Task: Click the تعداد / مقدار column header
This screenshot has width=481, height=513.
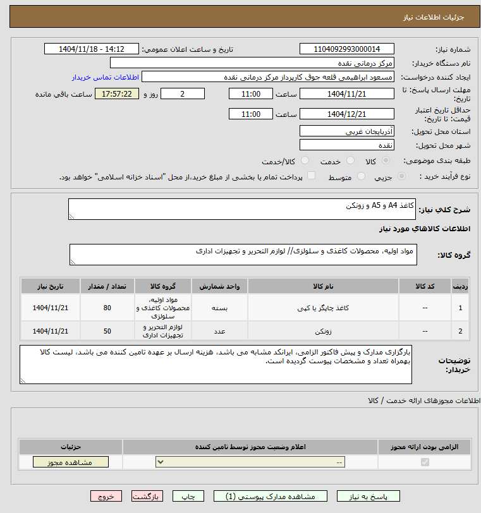Action: (107, 286)
